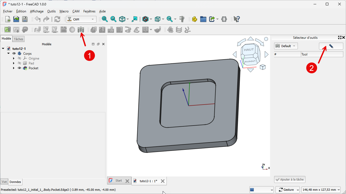This screenshot has width=346, height=194.
Task: Click the Save document icon
Action: [x=25, y=19]
